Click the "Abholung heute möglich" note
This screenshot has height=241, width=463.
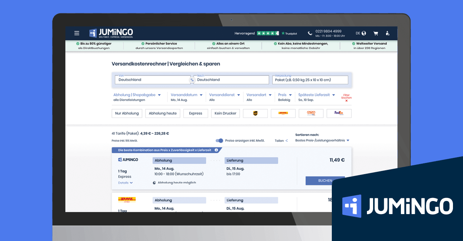(x=177, y=183)
